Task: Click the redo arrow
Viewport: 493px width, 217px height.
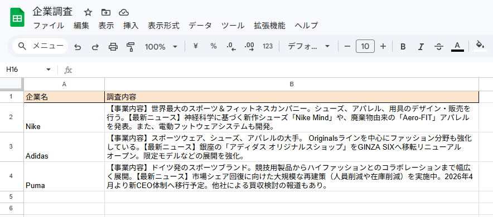Action: (95, 47)
